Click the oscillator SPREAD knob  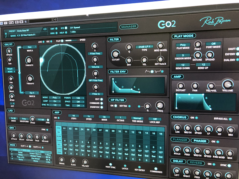tap(9, 51)
